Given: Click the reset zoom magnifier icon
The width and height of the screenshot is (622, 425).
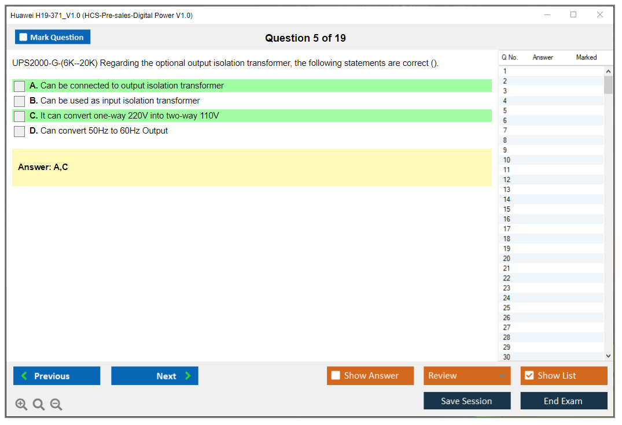Looking at the screenshot, I should pyautogui.click(x=39, y=405).
